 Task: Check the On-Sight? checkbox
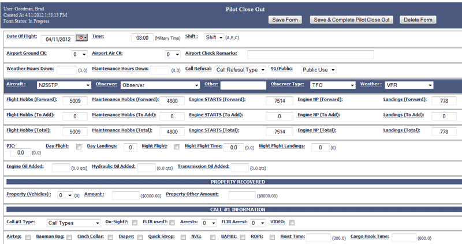click(135, 223)
